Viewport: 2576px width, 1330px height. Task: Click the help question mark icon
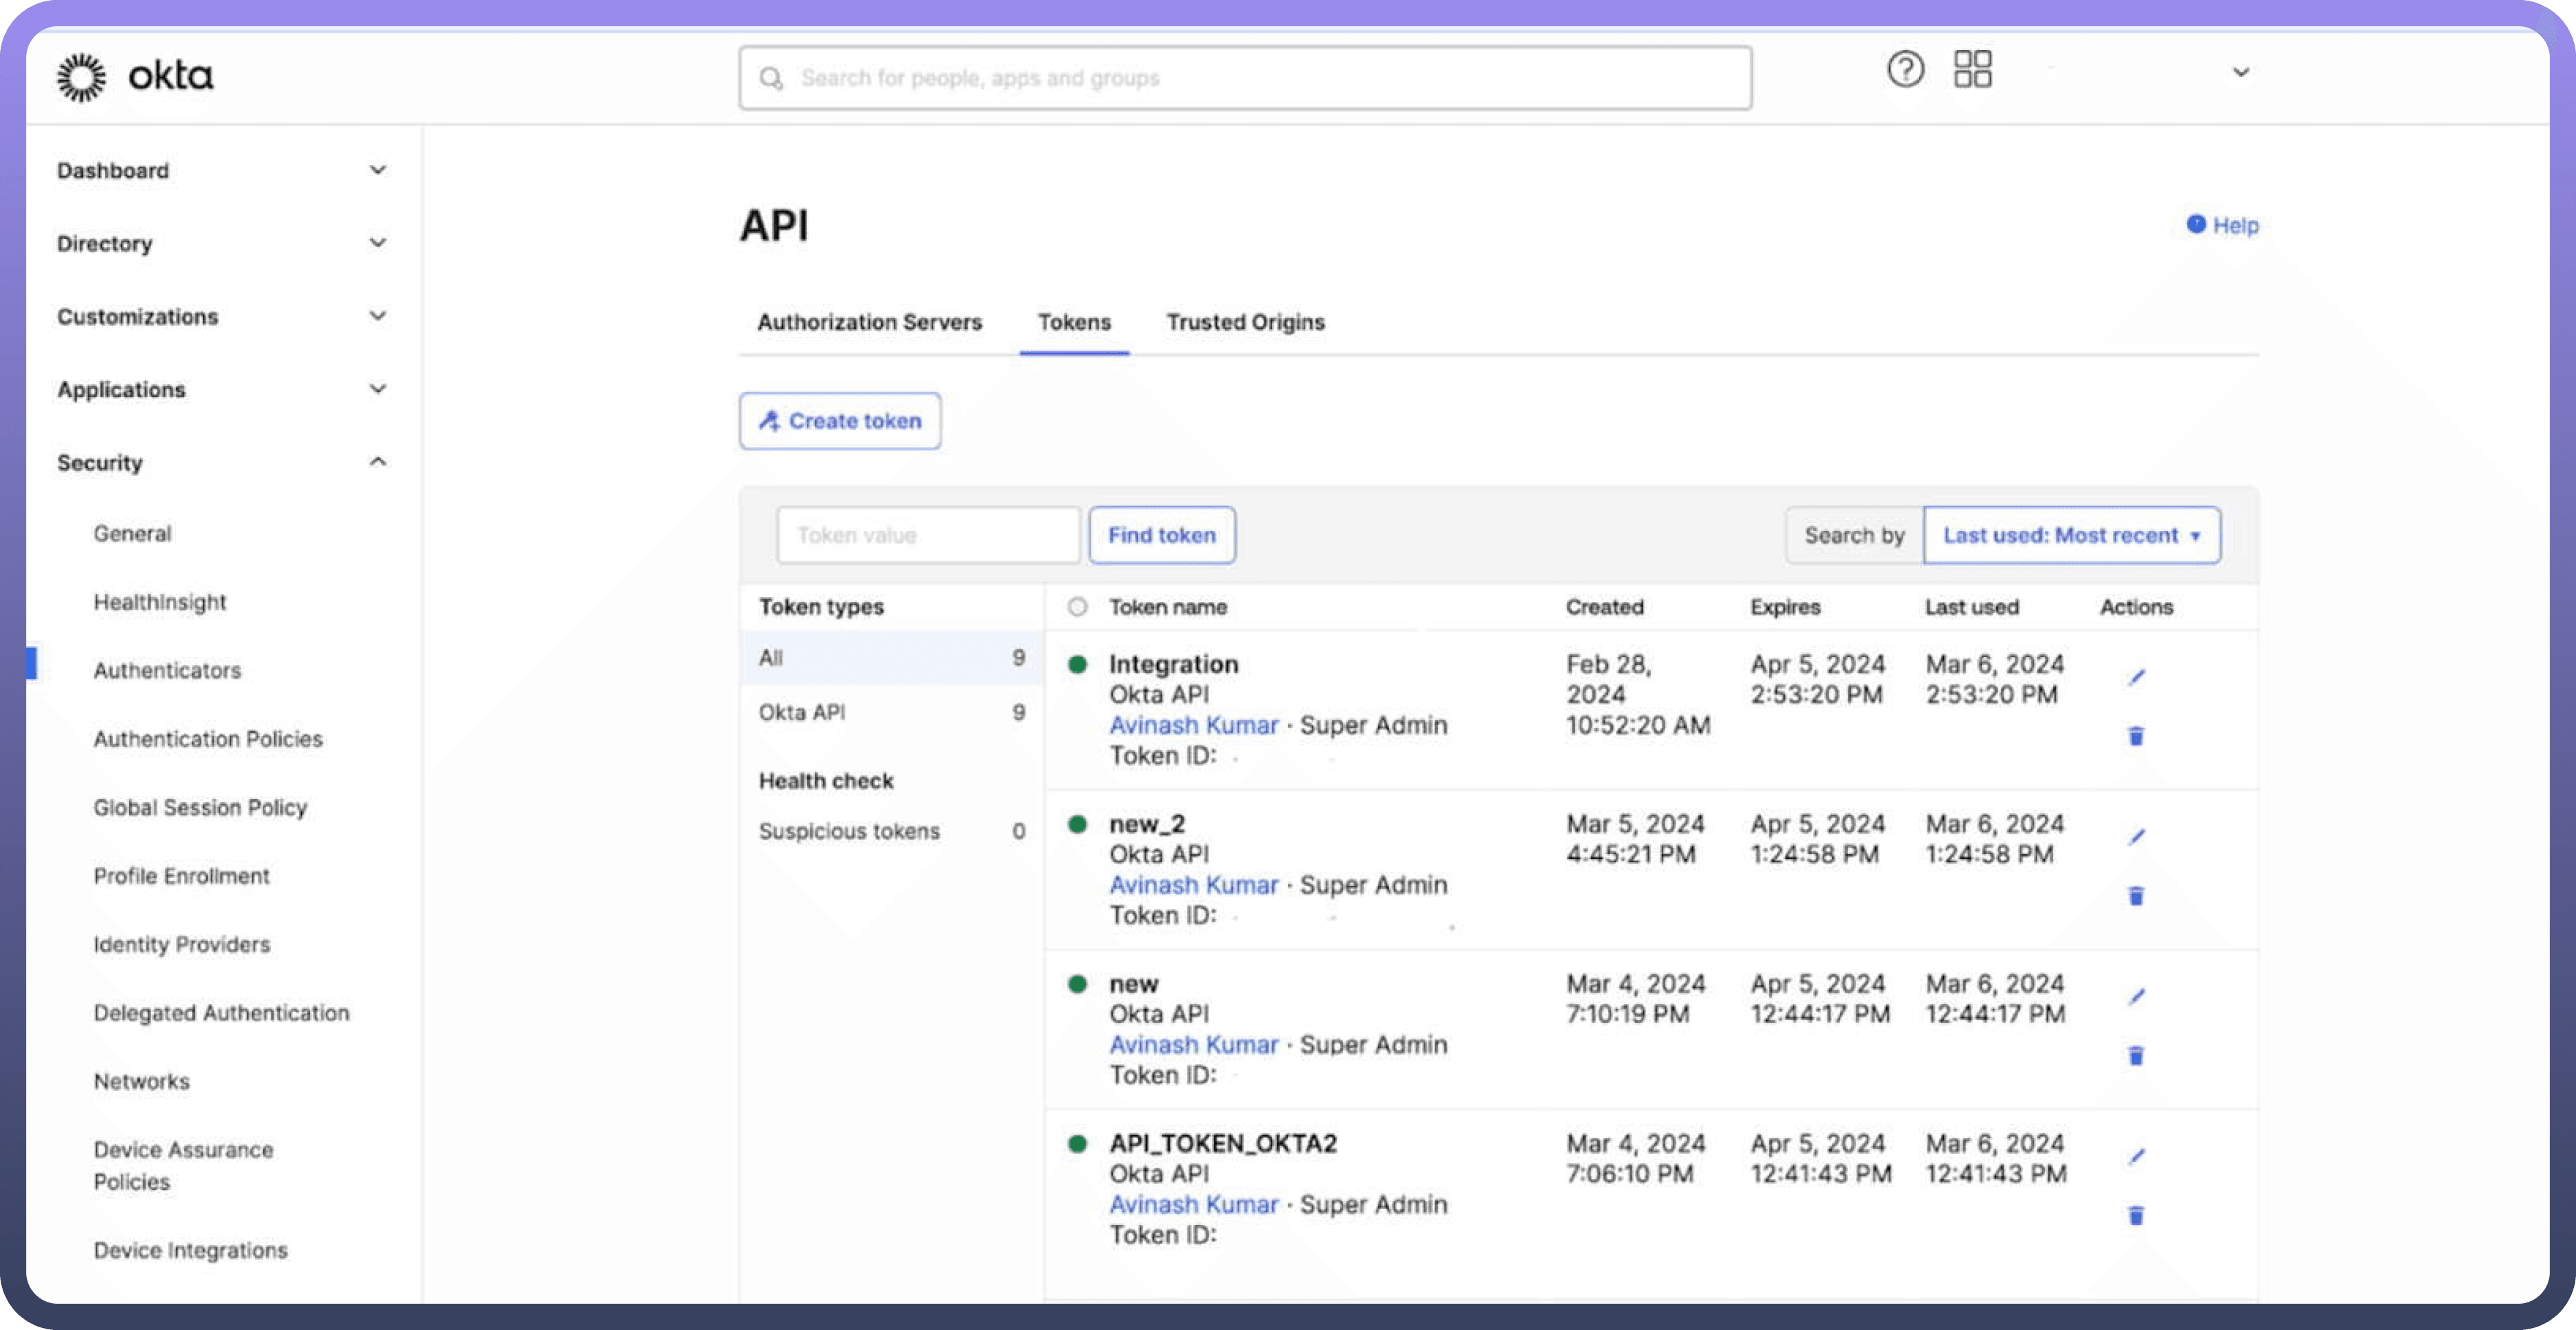1905,70
